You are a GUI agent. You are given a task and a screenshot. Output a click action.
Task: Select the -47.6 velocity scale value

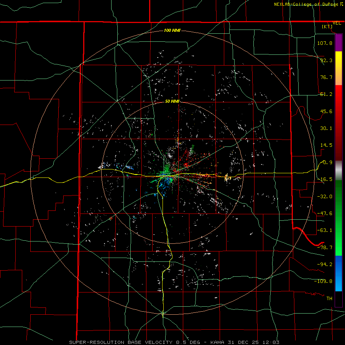[x=325, y=214]
